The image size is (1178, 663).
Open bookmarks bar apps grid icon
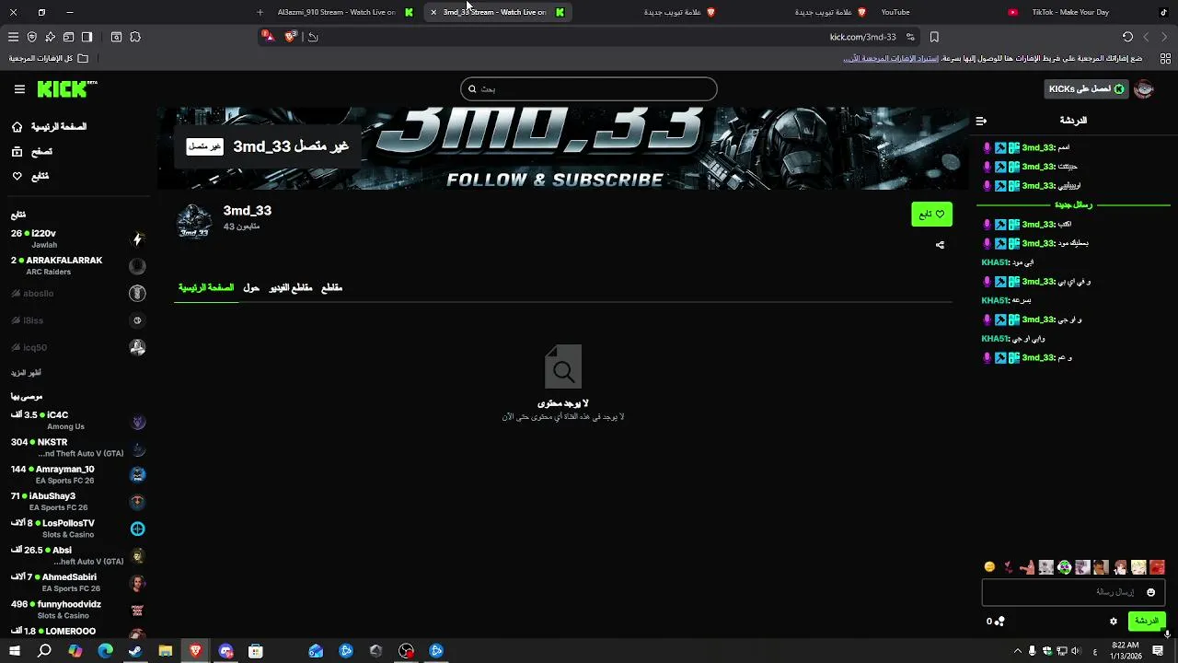click(1165, 58)
